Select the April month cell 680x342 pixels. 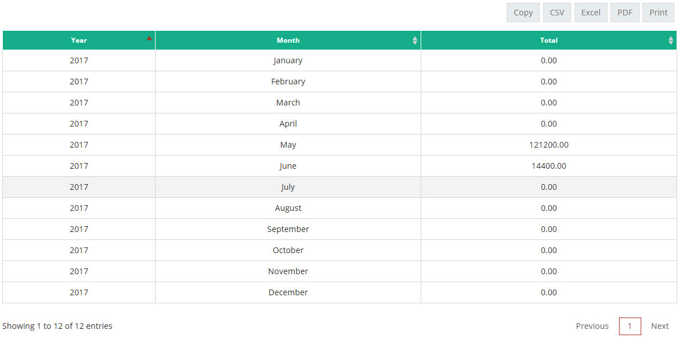click(x=288, y=124)
